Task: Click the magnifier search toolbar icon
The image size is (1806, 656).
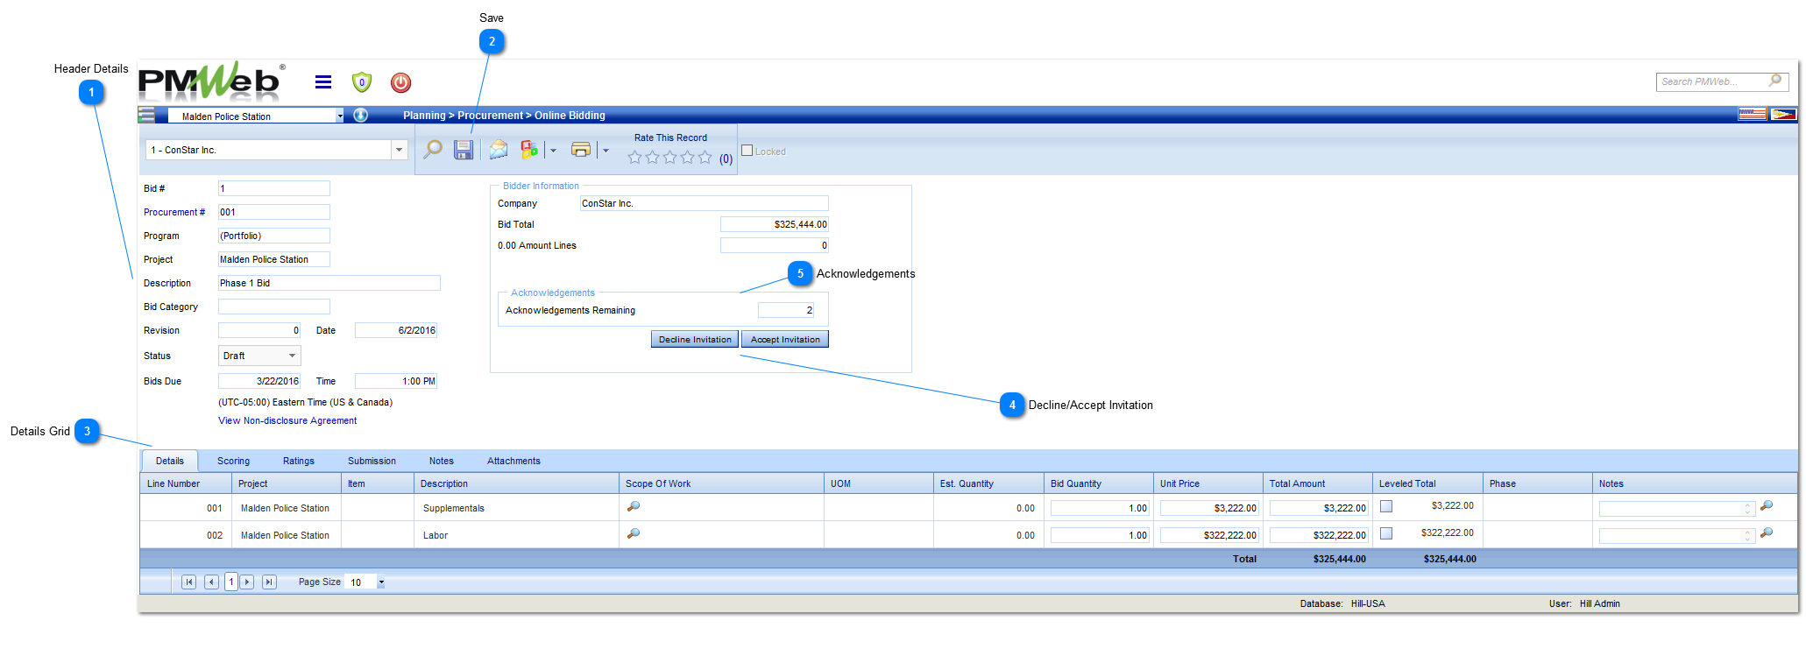Action: [433, 150]
